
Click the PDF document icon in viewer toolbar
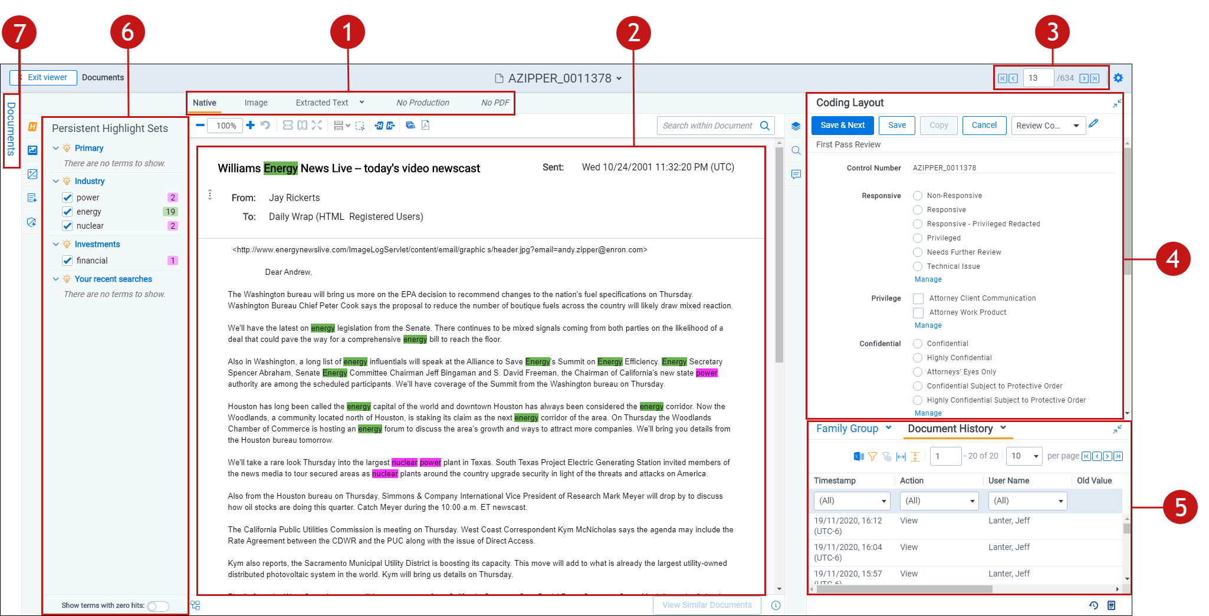[425, 125]
